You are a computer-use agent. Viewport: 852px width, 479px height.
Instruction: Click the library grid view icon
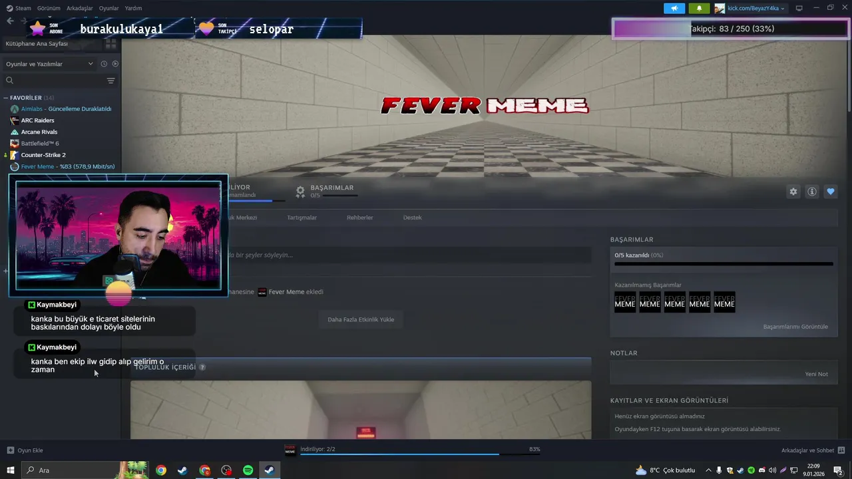110,43
